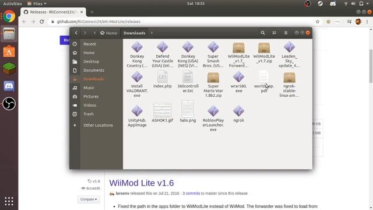Open Chrome profile avatar
This screenshot has width=373, height=210.
[x=358, y=22]
